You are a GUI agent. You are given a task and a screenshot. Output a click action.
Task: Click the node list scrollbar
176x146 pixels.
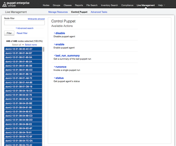(x=43, y=50)
